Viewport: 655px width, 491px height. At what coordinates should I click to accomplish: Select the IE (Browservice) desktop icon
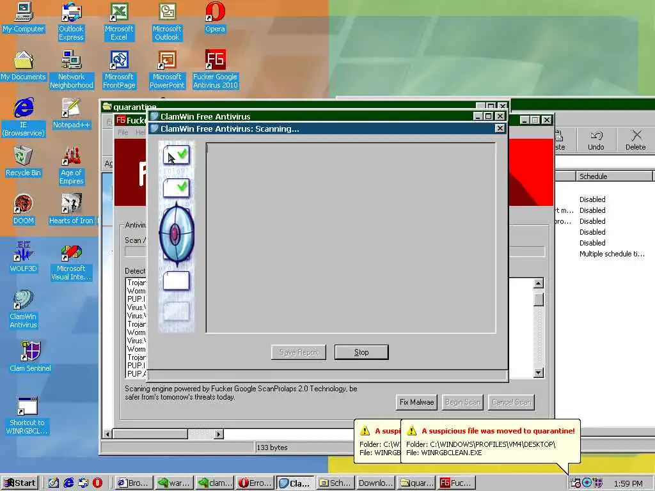coord(24,118)
